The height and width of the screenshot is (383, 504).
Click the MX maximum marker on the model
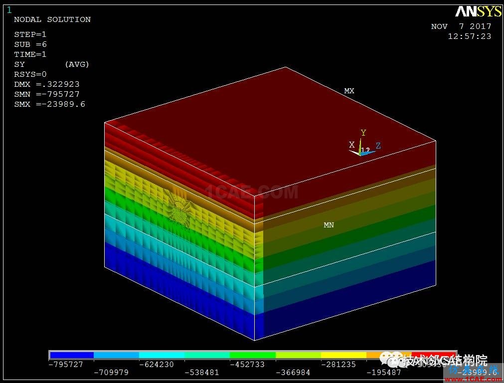(349, 91)
